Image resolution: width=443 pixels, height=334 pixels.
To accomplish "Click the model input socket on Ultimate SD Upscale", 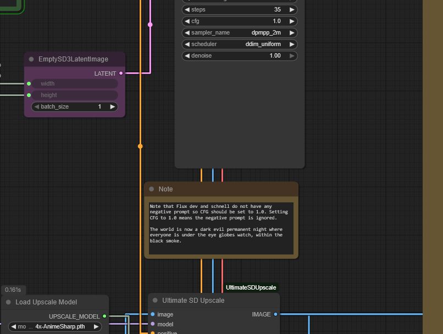I will (153, 324).
